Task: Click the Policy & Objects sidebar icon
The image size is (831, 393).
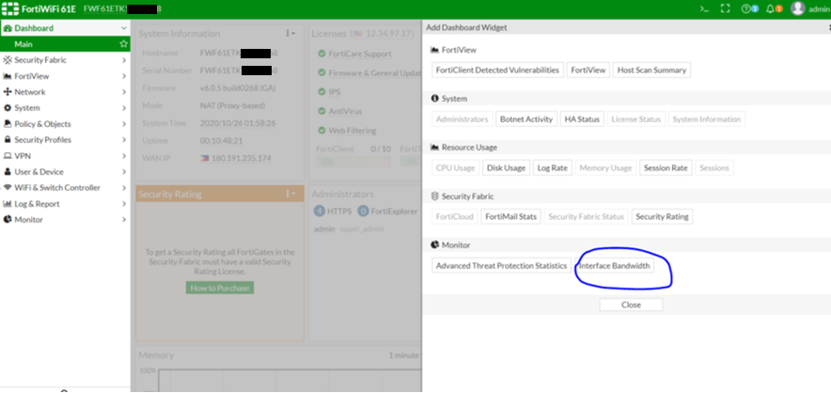Action: pos(8,123)
